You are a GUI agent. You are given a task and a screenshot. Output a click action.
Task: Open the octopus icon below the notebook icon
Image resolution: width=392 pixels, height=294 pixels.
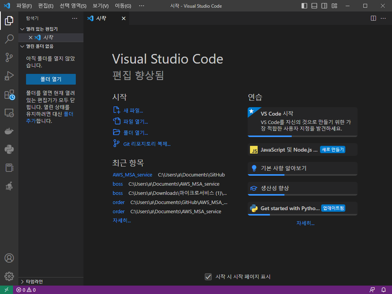coord(9,186)
